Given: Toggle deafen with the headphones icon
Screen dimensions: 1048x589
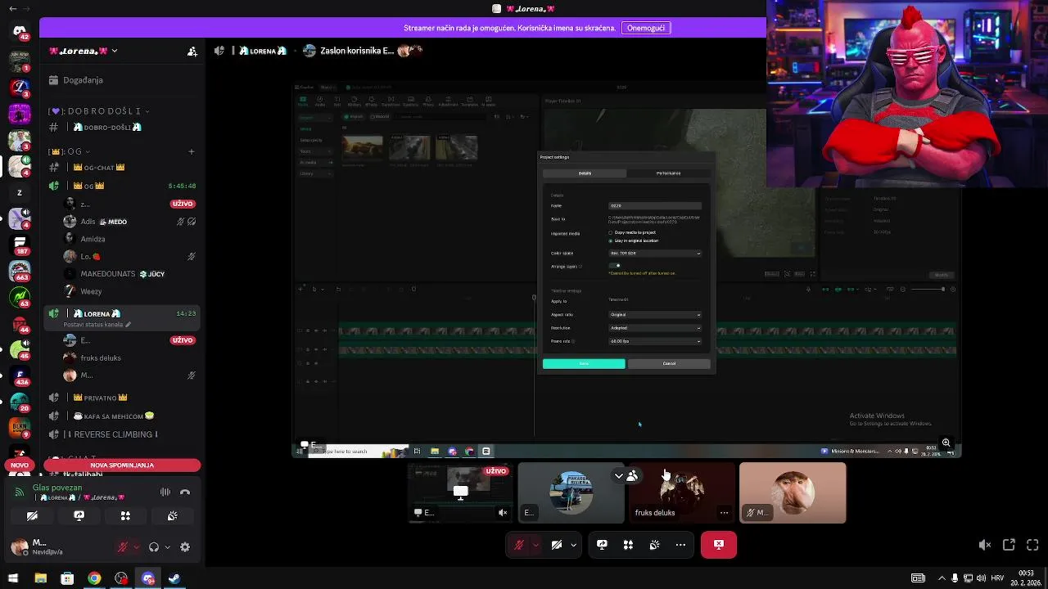Looking at the screenshot, I should tap(154, 547).
